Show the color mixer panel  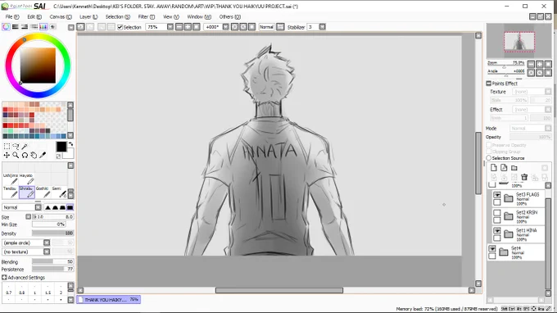[x=34, y=27]
